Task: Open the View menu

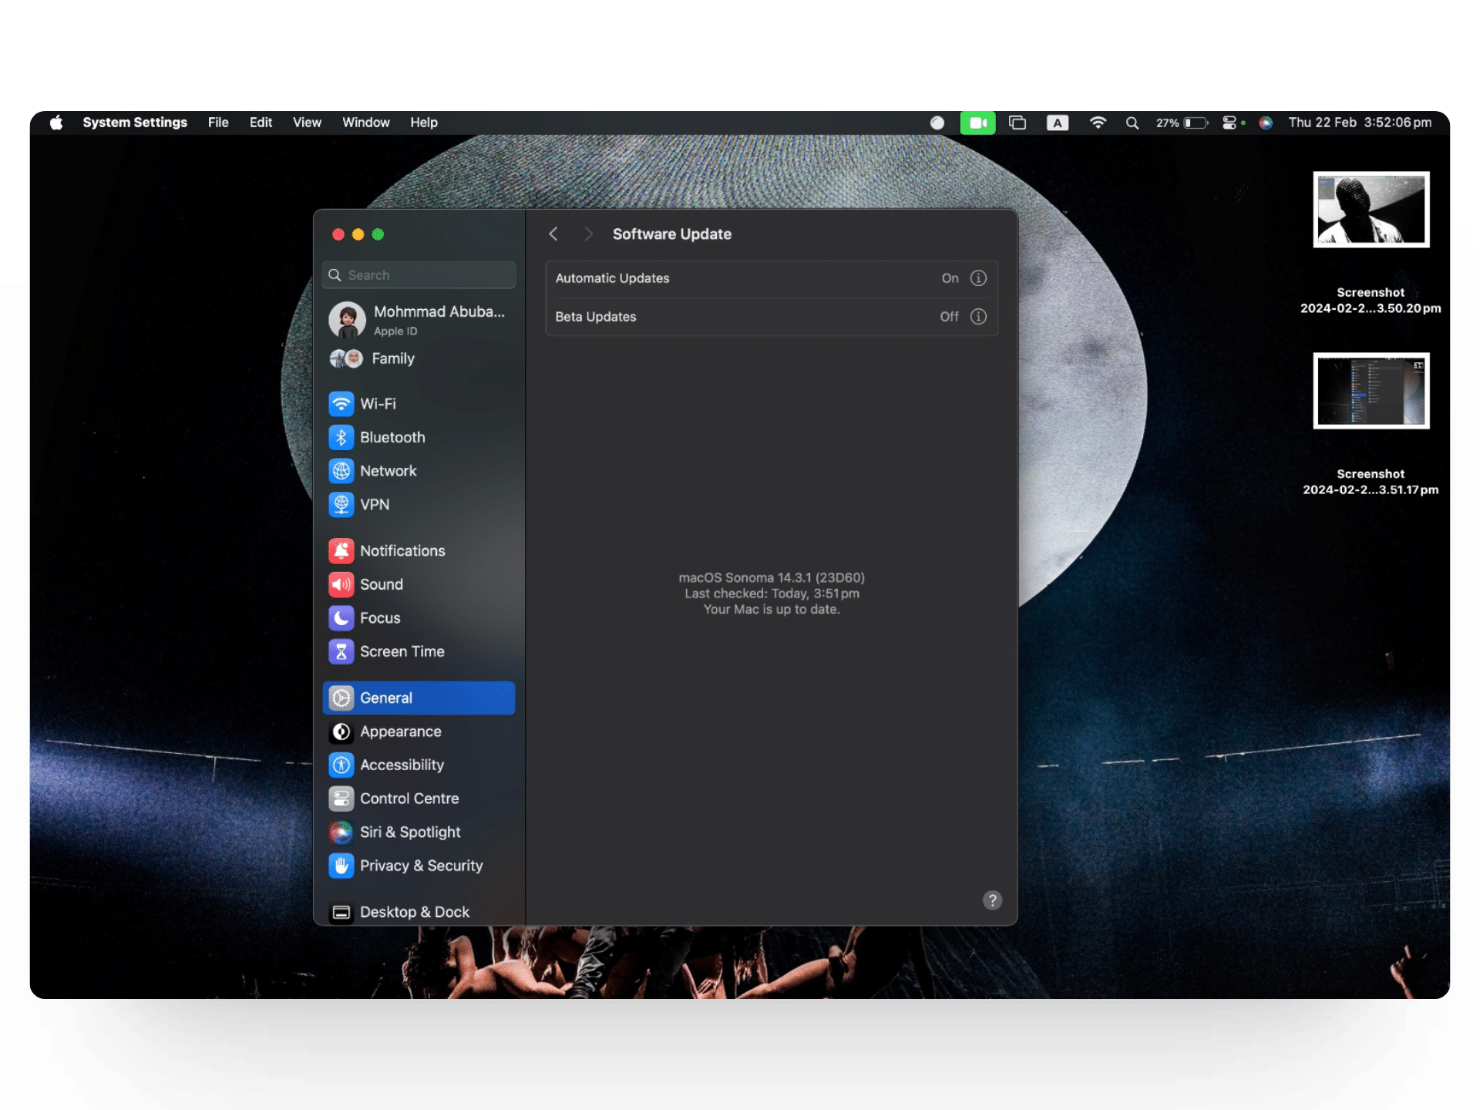Action: tap(307, 123)
